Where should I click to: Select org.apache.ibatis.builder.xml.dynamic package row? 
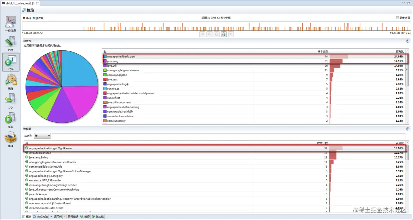coord(254,93)
